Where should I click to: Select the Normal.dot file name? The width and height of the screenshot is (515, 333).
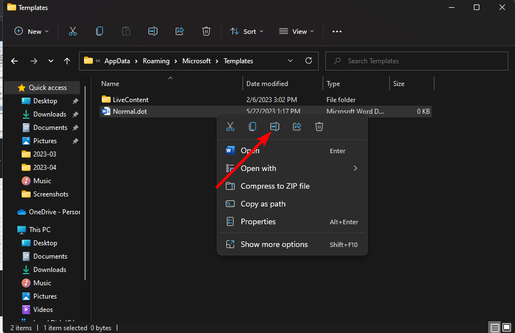[x=130, y=112]
